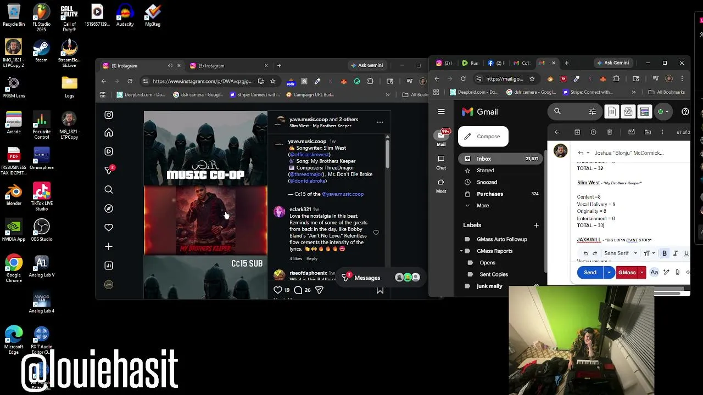703x395 pixels.
Task: Open the Gmail Inbox folder
Action: point(501,159)
